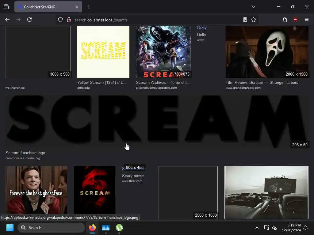Click the Dolly result title link

202,28
